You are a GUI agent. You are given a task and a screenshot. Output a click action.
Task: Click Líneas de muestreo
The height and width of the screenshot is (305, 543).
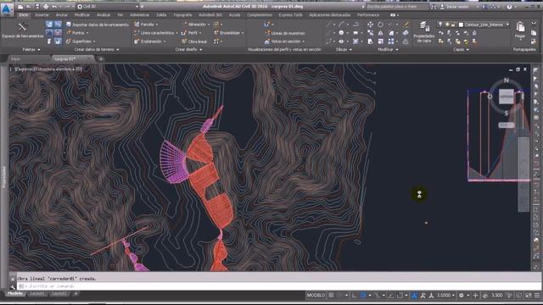285,33
